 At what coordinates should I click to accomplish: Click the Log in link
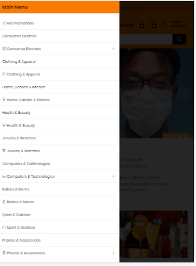click(x=176, y=22)
